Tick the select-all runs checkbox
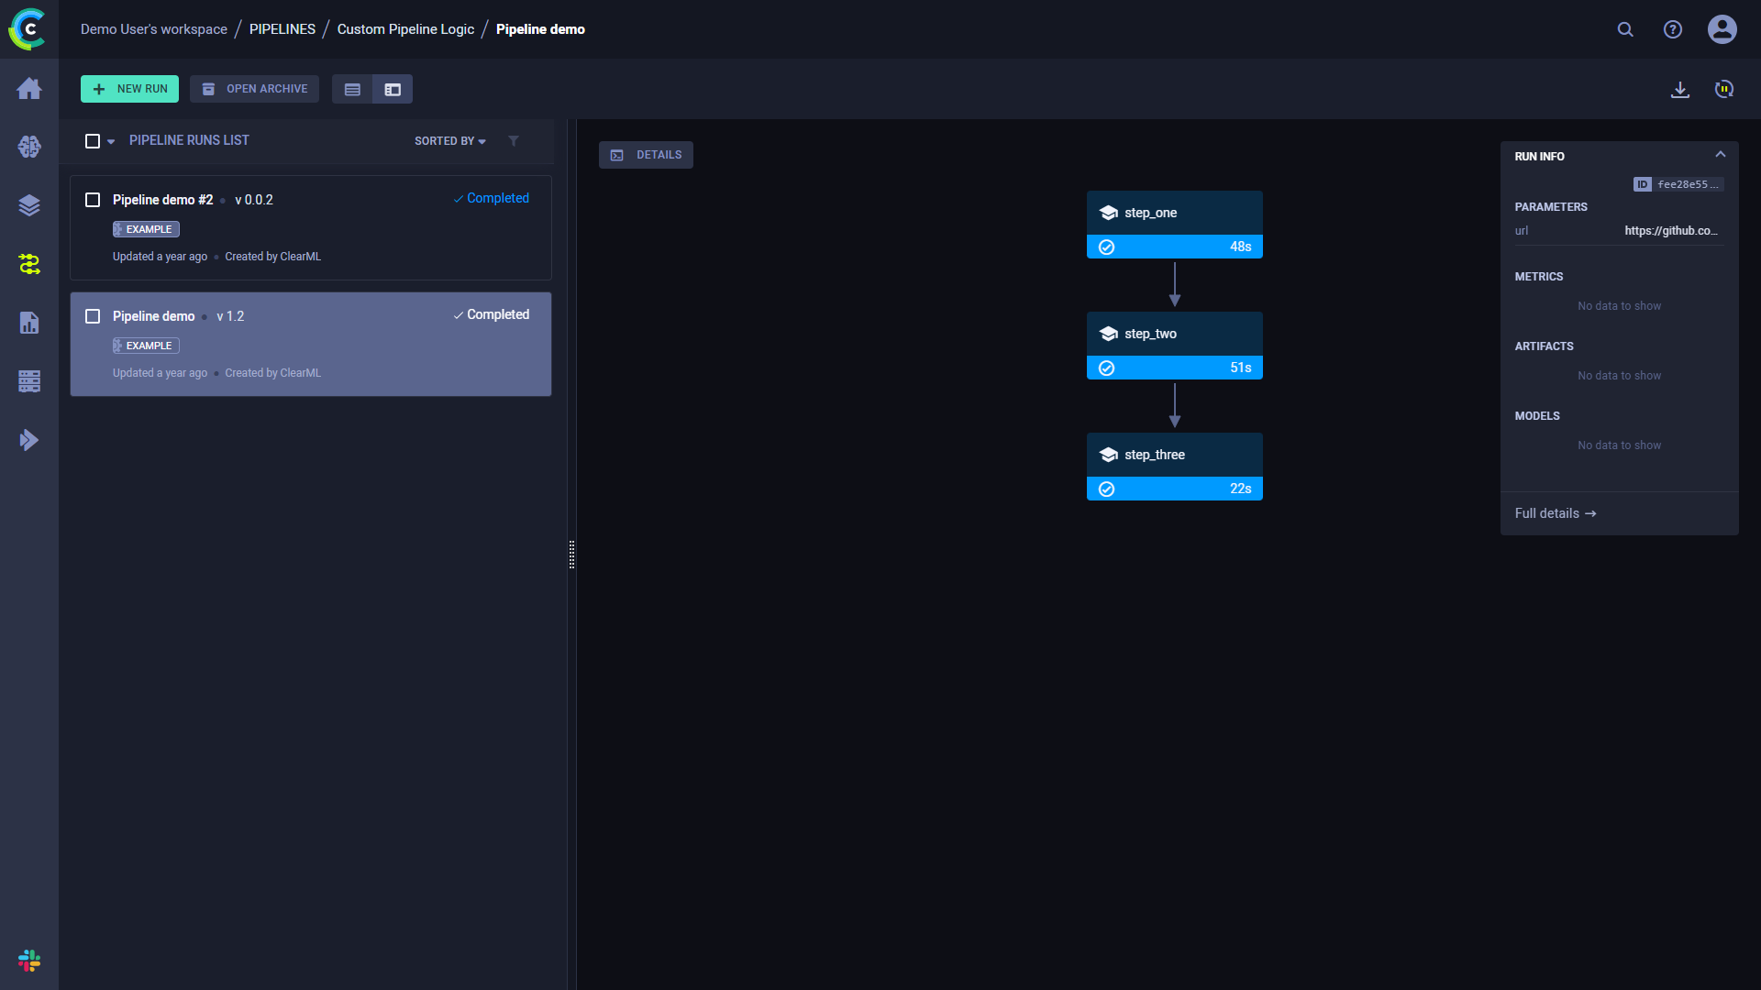The height and width of the screenshot is (990, 1761). pos(93,141)
